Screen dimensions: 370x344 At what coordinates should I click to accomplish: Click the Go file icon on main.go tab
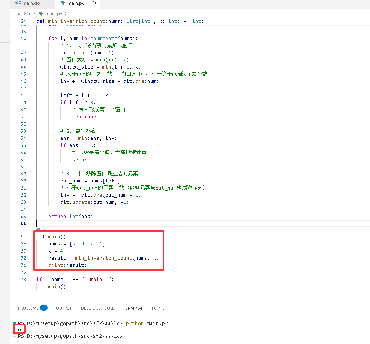click(x=18, y=3)
